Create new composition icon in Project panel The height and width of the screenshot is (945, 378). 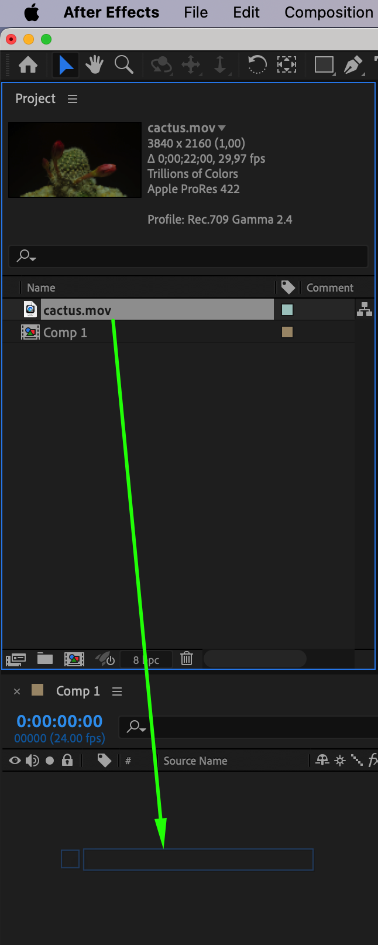(74, 659)
